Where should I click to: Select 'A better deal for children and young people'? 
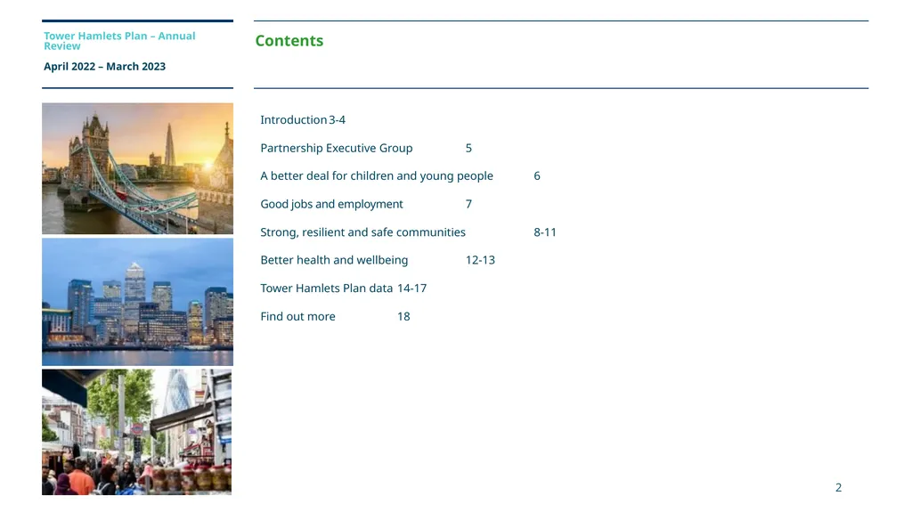point(377,175)
